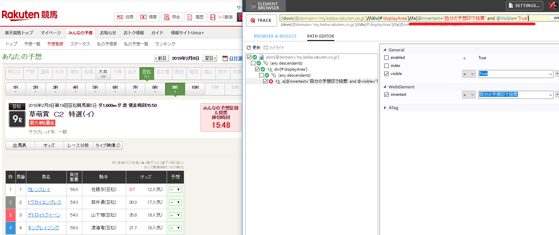Open the visible value True dropdown
Screen dimensions: 559x235
click(550, 74)
